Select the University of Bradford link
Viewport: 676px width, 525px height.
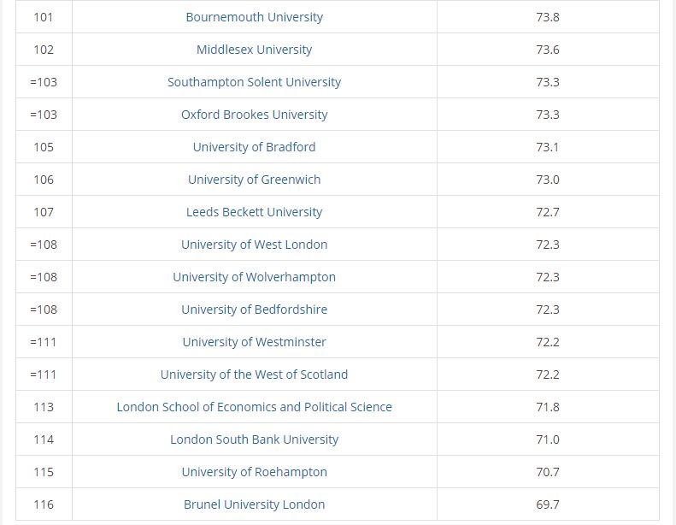[254, 147]
